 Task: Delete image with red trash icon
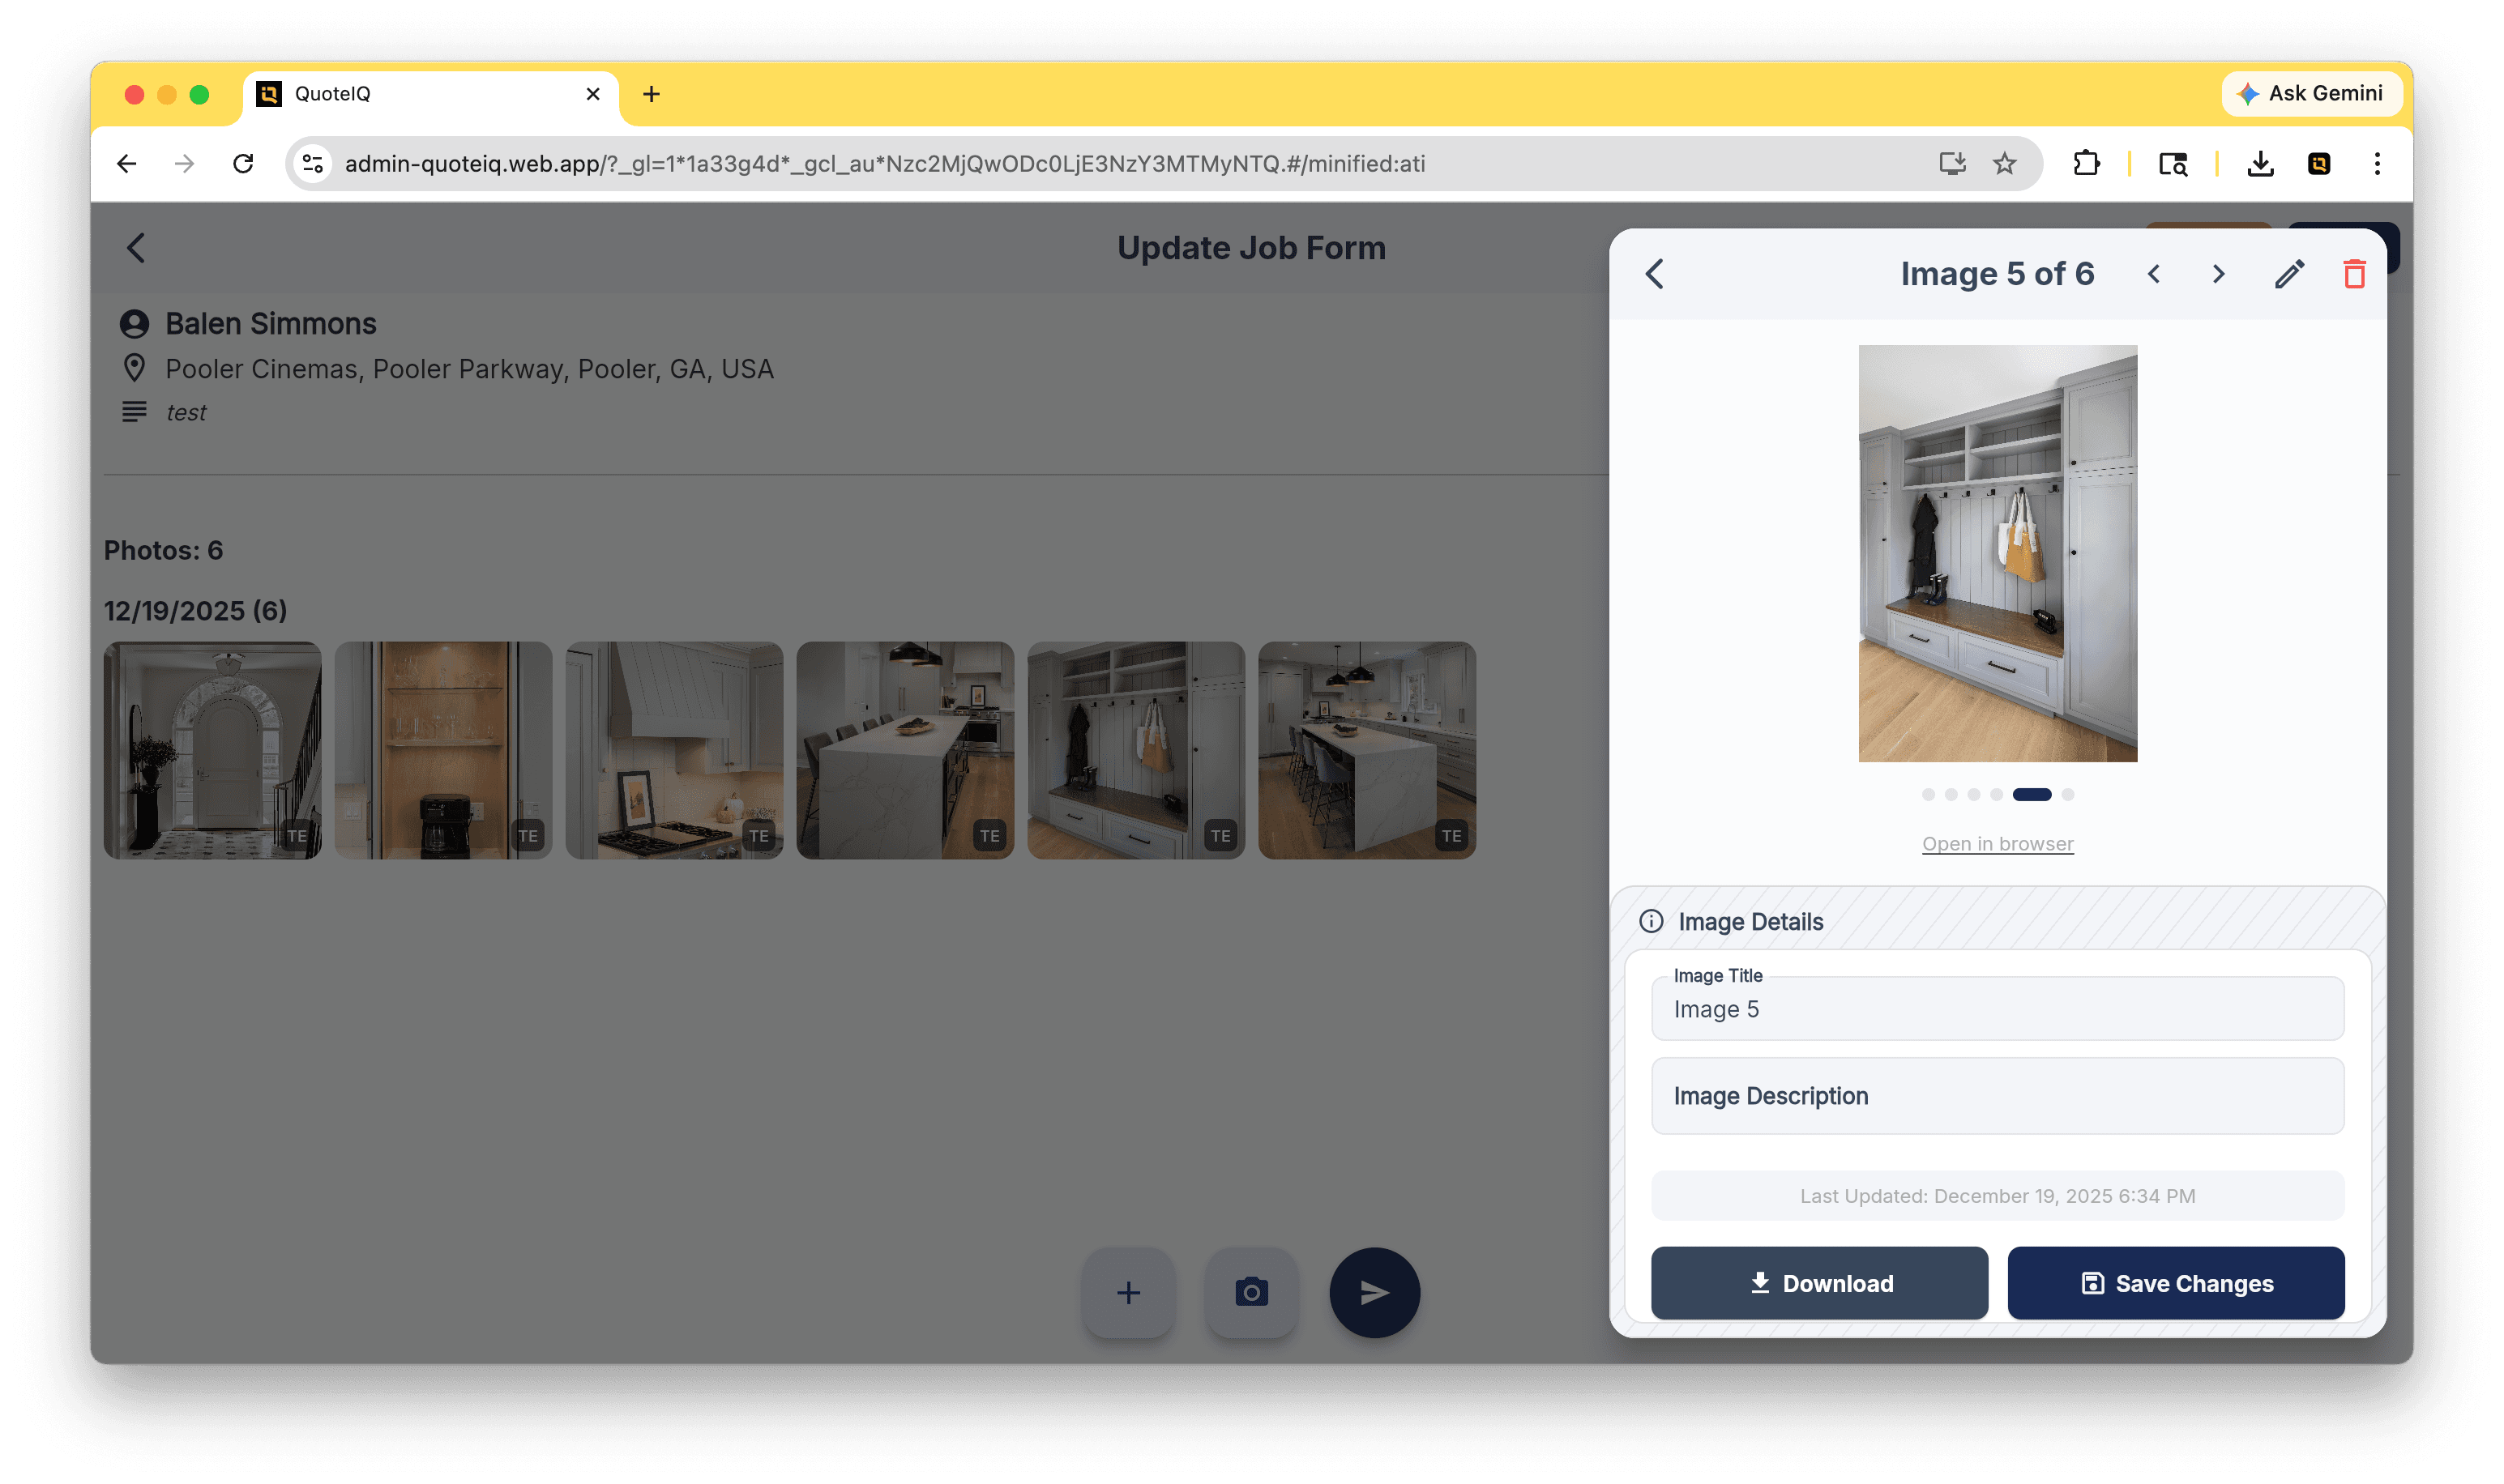2354,274
